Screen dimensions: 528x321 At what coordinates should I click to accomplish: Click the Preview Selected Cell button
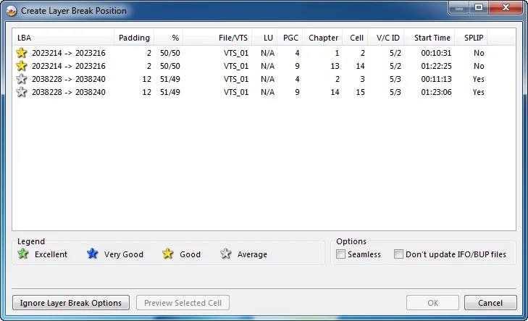coord(183,303)
